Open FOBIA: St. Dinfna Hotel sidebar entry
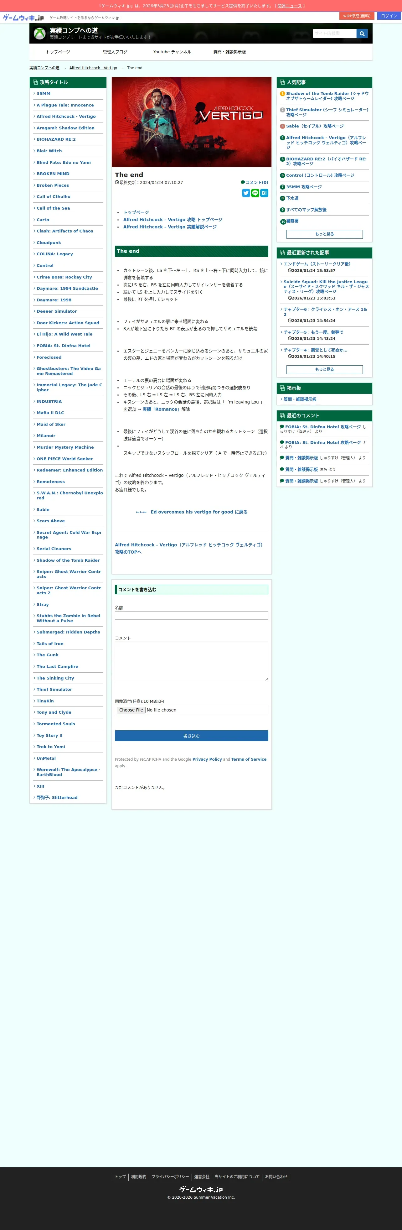This screenshot has width=402, height=1230. [x=64, y=346]
